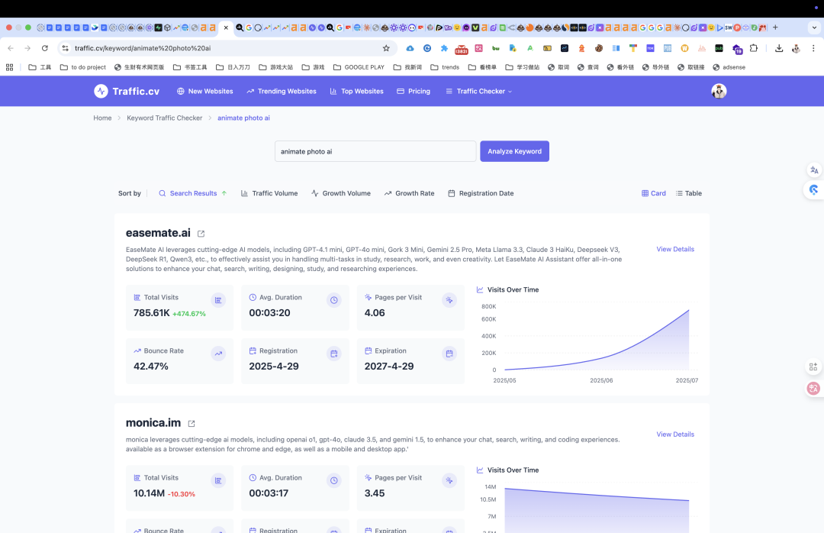Click the Total Visits icon in easemate.ai card
824x533 pixels.
218,300
